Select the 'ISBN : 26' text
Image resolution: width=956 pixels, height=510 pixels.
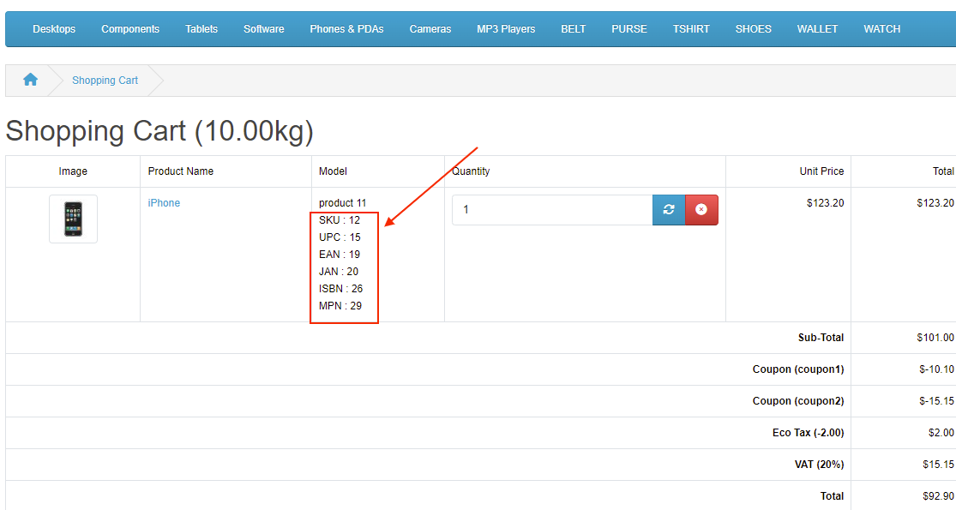(341, 288)
